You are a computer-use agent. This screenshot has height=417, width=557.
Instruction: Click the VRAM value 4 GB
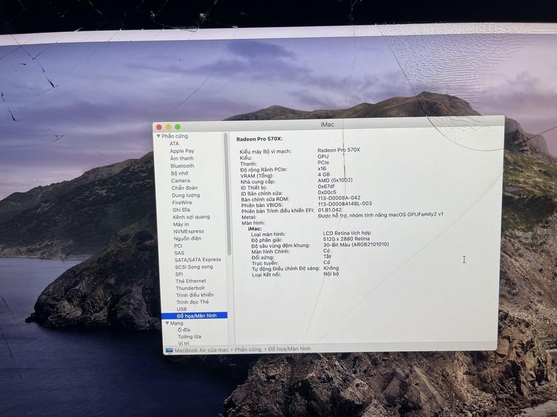click(324, 175)
